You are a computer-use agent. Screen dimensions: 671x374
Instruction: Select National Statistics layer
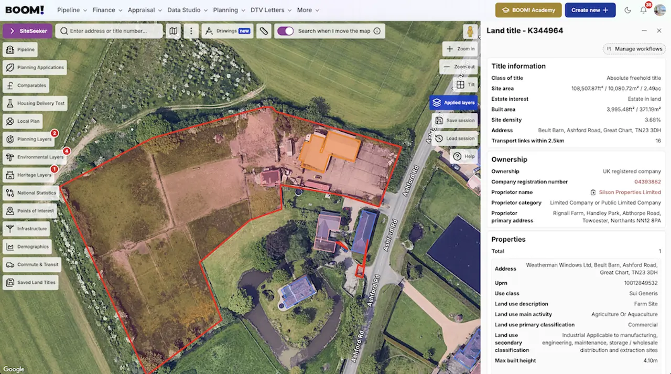(x=31, y=193)
